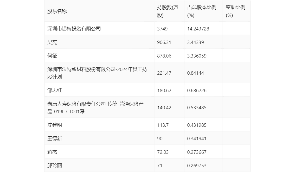Click the percentage 0.269753

tap(197, 166)
